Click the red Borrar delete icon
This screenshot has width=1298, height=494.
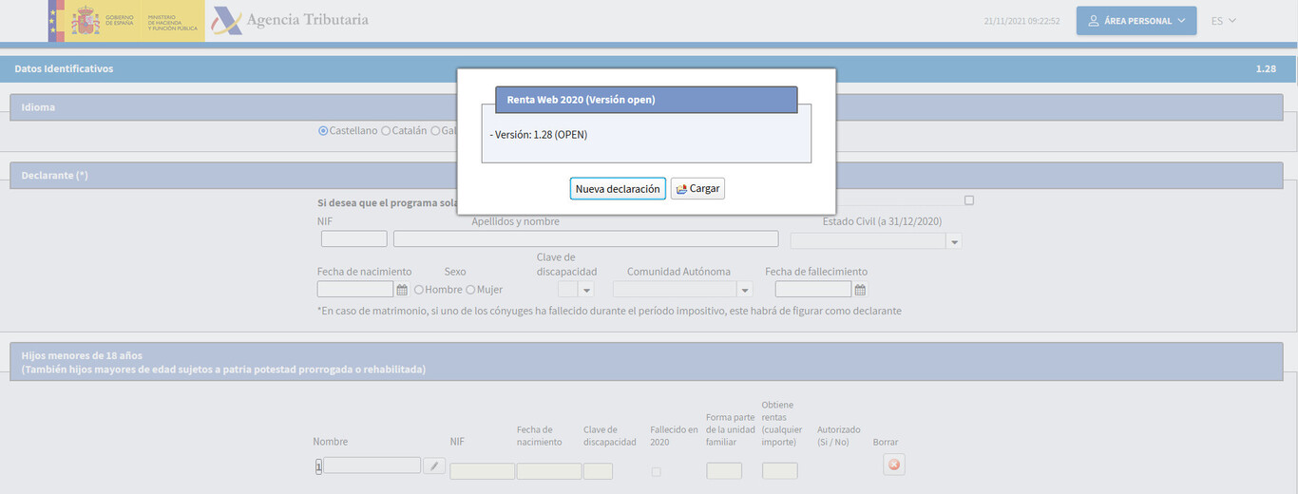[x=893, y=465]
